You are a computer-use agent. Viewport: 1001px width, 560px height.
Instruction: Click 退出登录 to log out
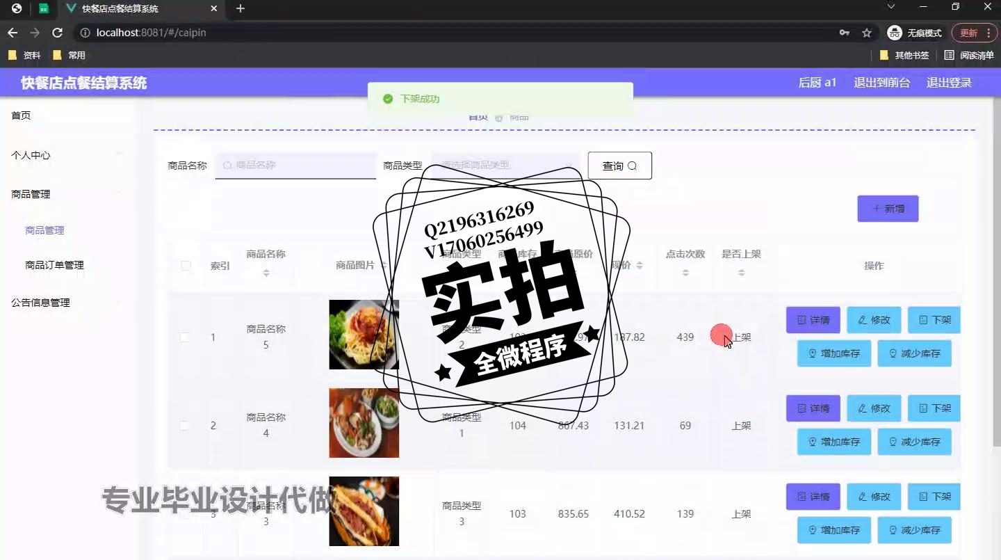click(x=949, y=83)
